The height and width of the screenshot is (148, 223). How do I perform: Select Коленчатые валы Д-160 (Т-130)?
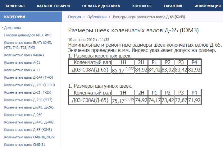(x=29, y=85)
